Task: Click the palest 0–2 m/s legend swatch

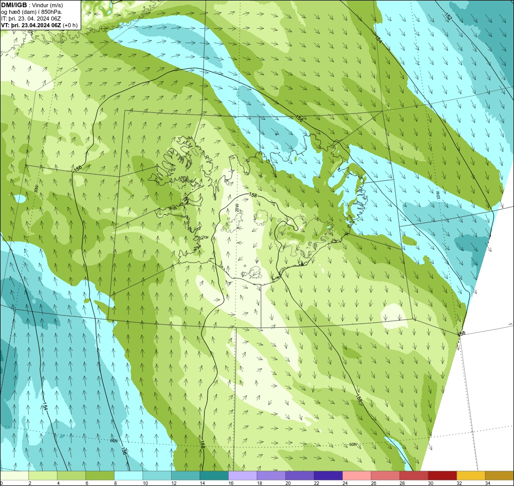Action: click(14, 476)
